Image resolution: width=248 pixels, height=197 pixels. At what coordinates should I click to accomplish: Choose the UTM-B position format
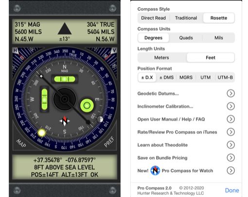click(x=225, y=78)
